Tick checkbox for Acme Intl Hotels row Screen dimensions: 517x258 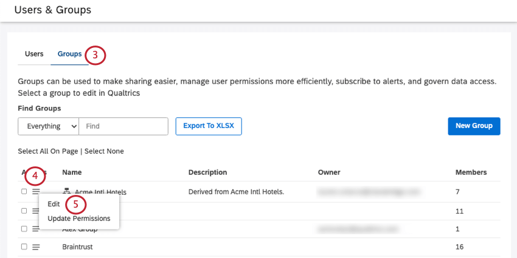click(24, 191)
